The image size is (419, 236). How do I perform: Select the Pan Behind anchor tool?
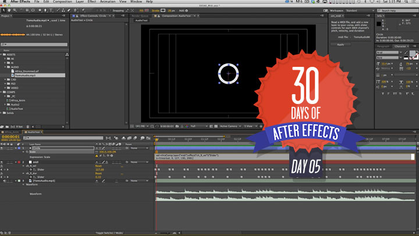pos(33,10)
